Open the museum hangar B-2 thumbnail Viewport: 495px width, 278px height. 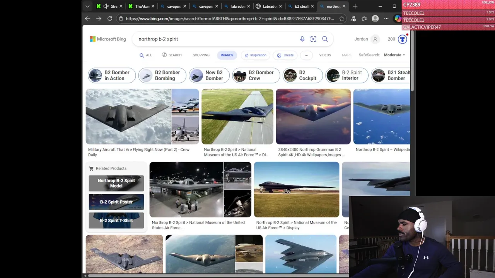186,190
